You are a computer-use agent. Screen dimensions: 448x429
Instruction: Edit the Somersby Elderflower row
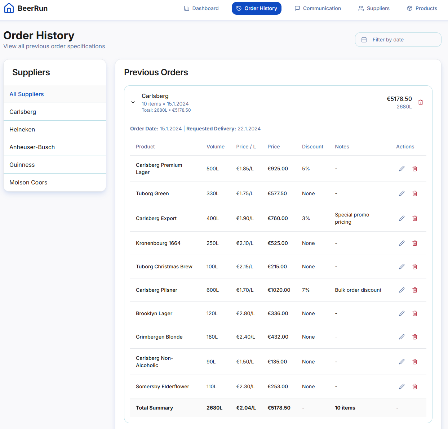(x=402, y=386)
